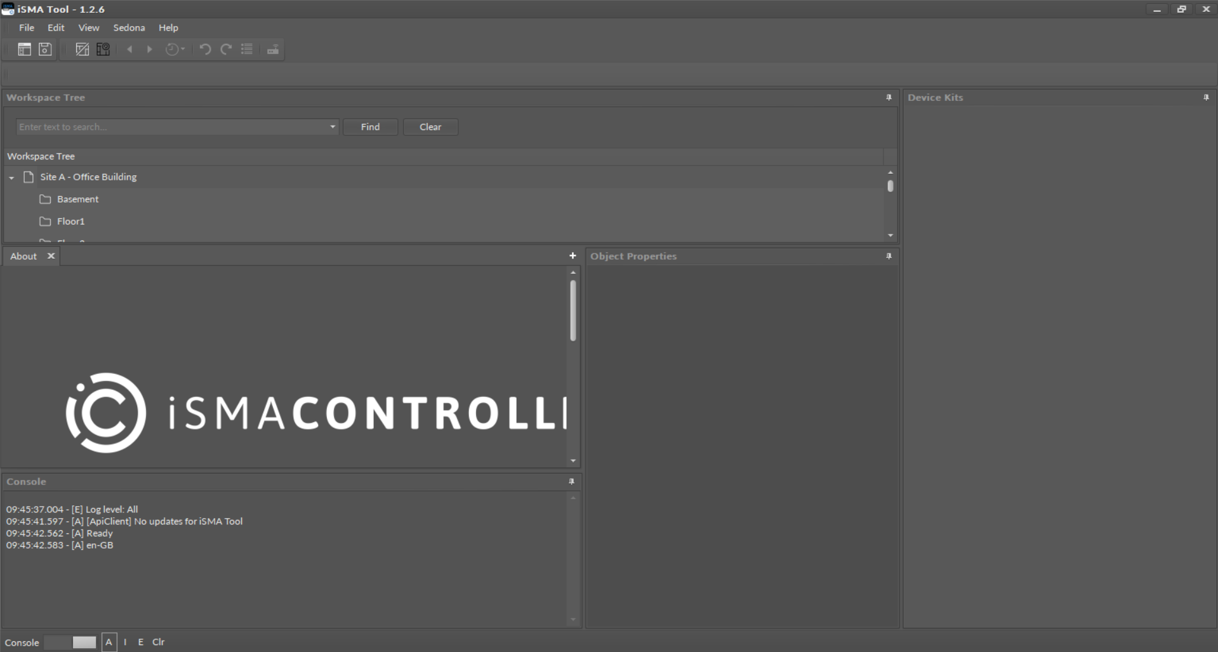Click the workspace layout toolbar icon
This screenshot has width=1218, height=652.
click(24, 50)
